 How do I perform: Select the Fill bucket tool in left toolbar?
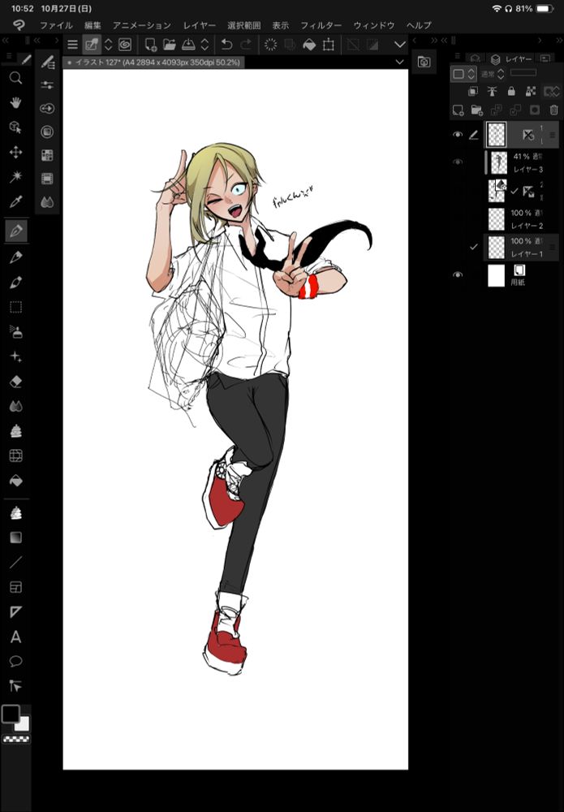(15, 481)
